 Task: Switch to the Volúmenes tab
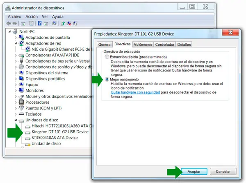click(x=143, y=45)
